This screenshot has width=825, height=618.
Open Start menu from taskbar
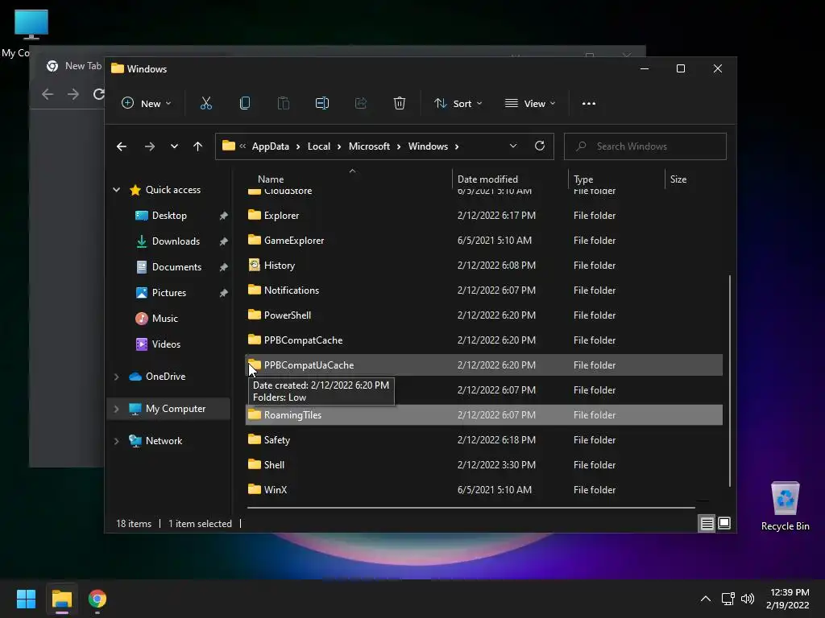point(26,599)
